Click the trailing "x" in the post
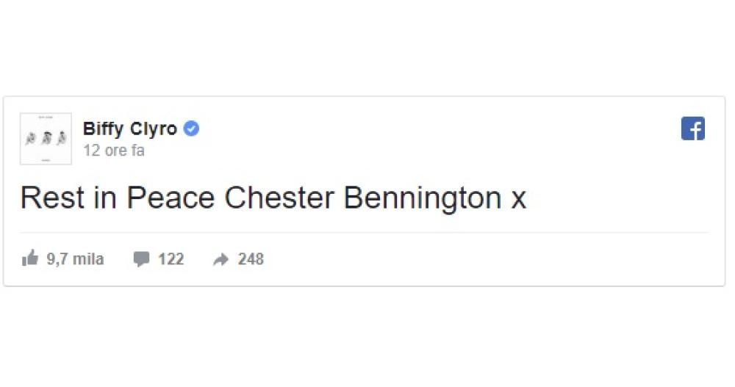 [518, 200]
